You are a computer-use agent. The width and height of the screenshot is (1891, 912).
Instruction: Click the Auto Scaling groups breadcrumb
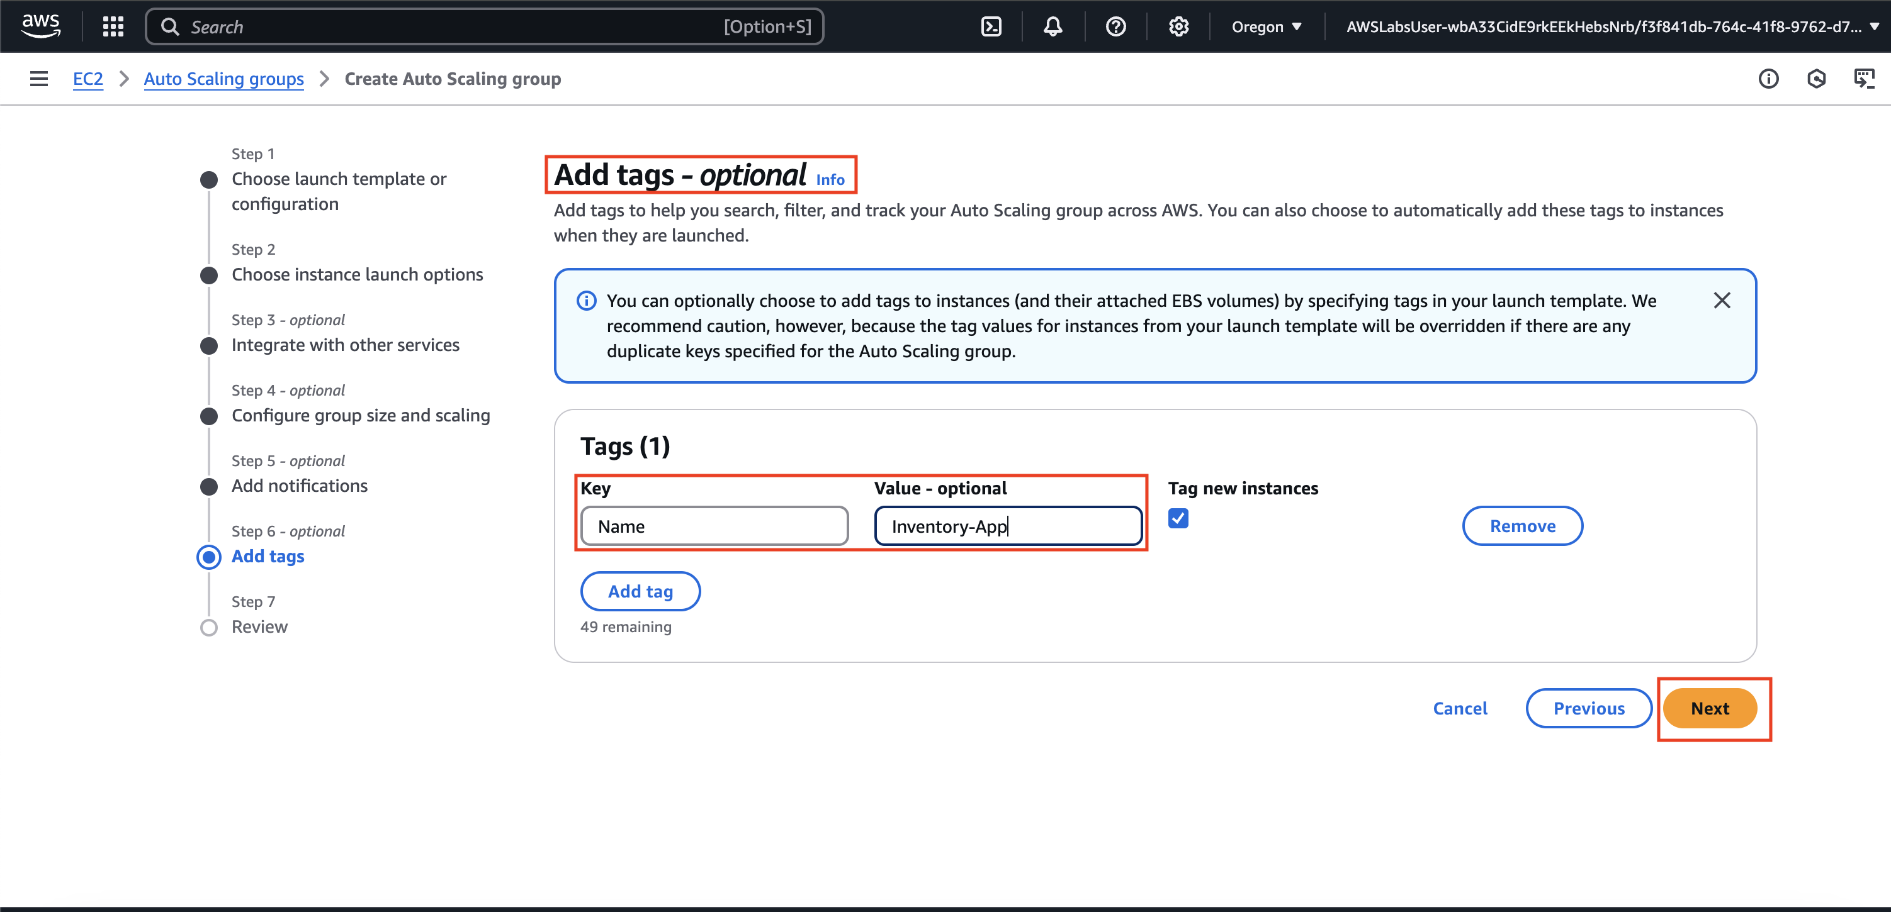tap(223, 79)
